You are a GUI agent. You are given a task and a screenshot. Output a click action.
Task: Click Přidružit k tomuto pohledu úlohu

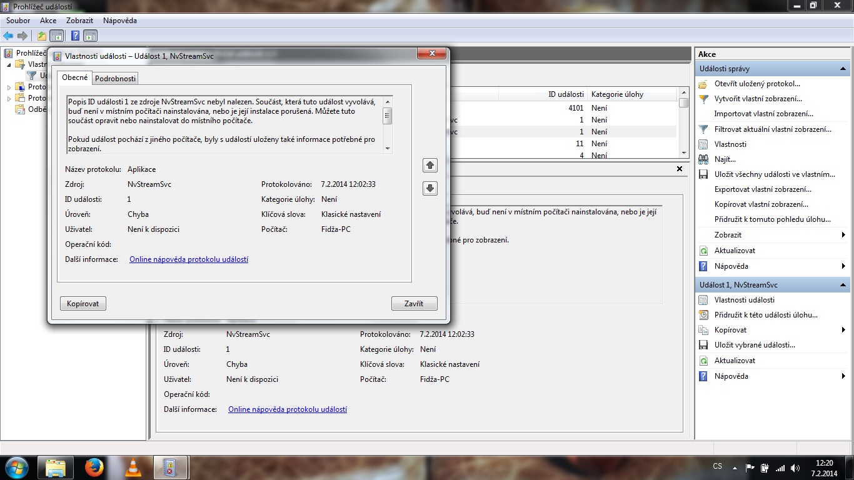tap(773, 219)
